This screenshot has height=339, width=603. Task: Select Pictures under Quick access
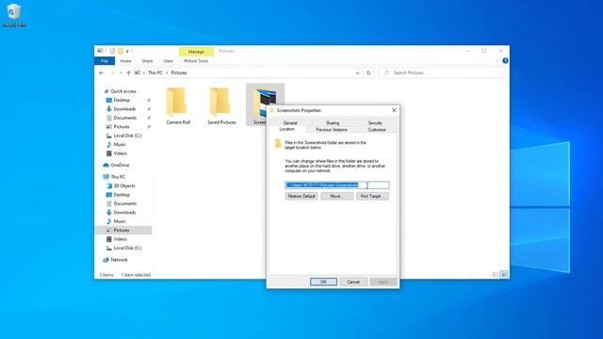click(x=122, y=126)
